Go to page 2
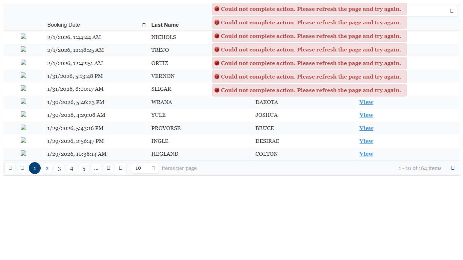 pos(47,168)
